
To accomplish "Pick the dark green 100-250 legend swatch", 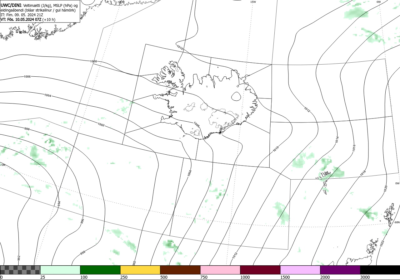I will pyautogui.click(x=100, y=270).
